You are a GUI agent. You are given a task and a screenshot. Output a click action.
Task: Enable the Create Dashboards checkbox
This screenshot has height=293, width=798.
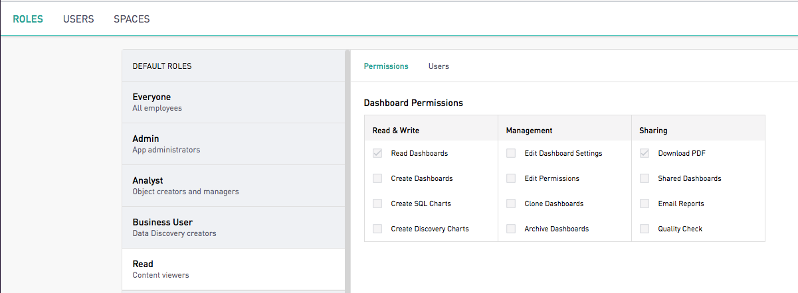pos(377,178)
